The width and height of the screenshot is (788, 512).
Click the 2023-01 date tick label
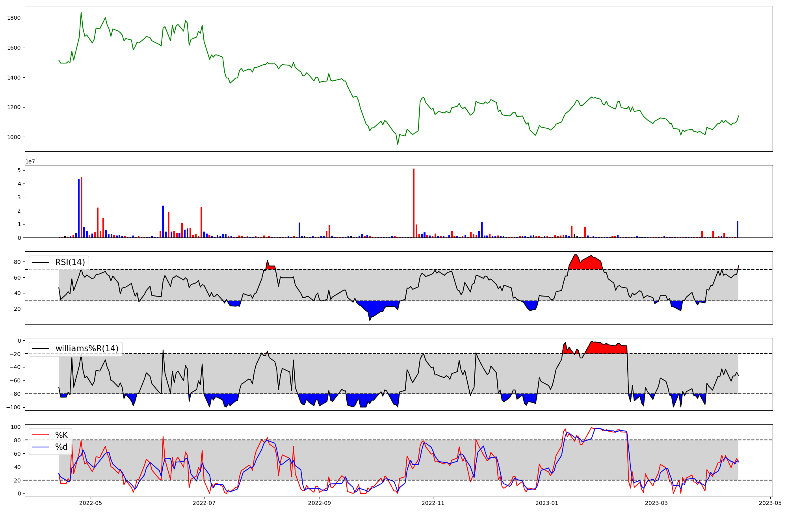click(x=547, y=503)
